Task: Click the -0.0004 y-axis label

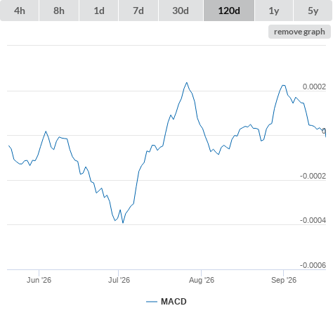Action: tap(313, 220)
